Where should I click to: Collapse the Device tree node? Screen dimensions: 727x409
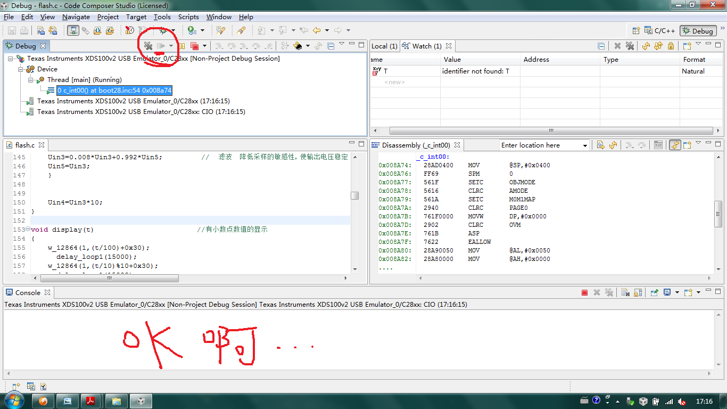(x=21, y=69)
